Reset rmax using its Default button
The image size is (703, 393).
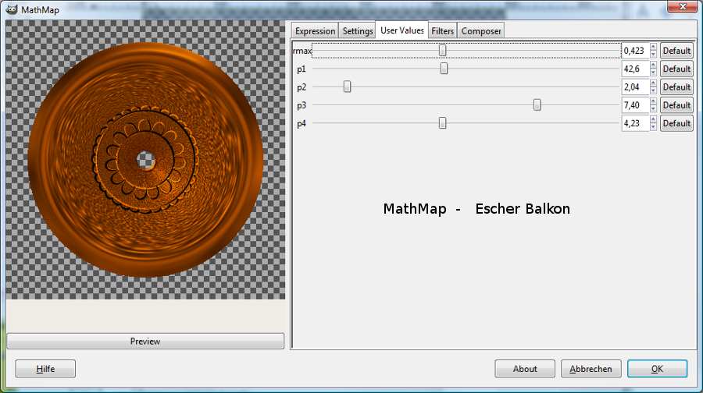pyautogui.click(x=676, y=51)
